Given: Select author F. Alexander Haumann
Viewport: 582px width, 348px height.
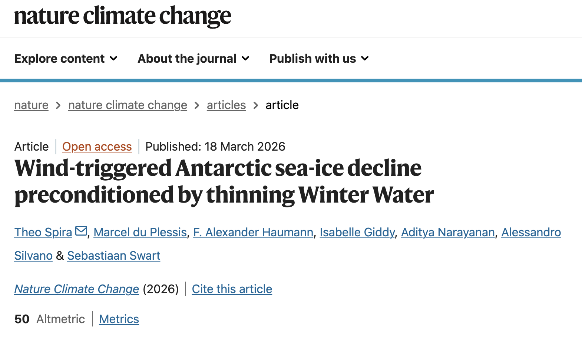Looking at the screenshot, I should tap(253, 232).
